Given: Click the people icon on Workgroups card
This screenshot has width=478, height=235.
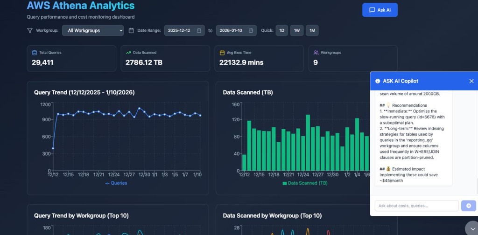Looking at the screenshot, I should click(x=316, y=53).
